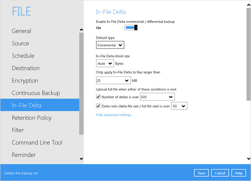Click the Cancel button
The height and width of the screenshot is (181, 251).
click(220, 173)
